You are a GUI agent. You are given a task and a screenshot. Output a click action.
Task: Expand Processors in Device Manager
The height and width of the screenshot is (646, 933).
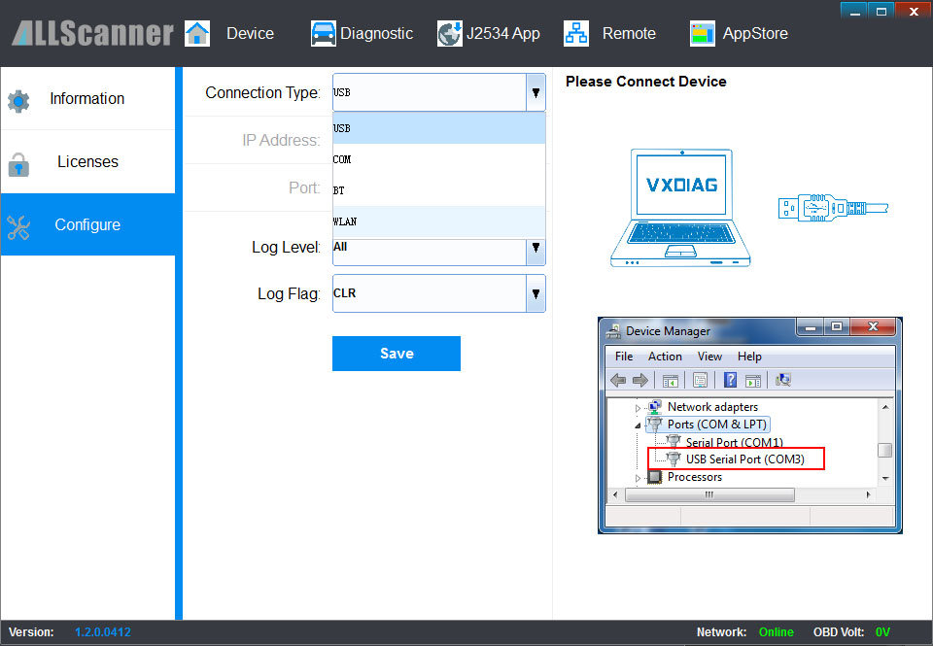pyautogui.click(x=638, y=478)
